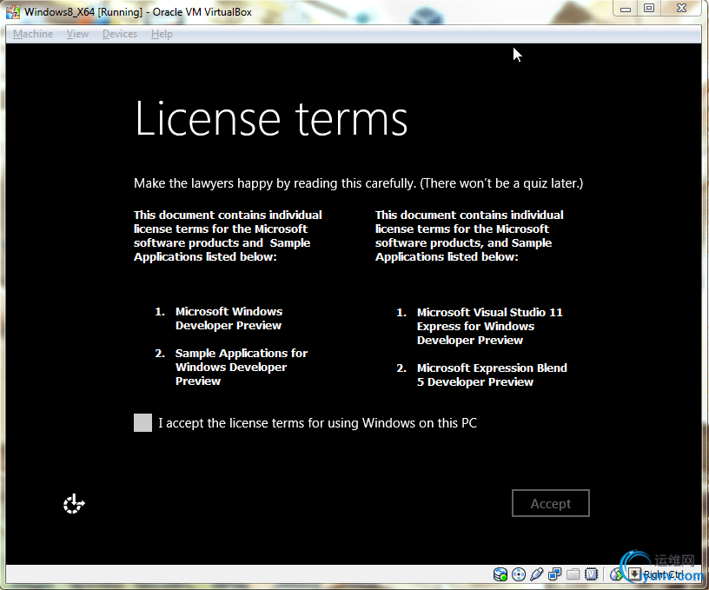
Task: Click the USB devices status icon
Action: 537,574
